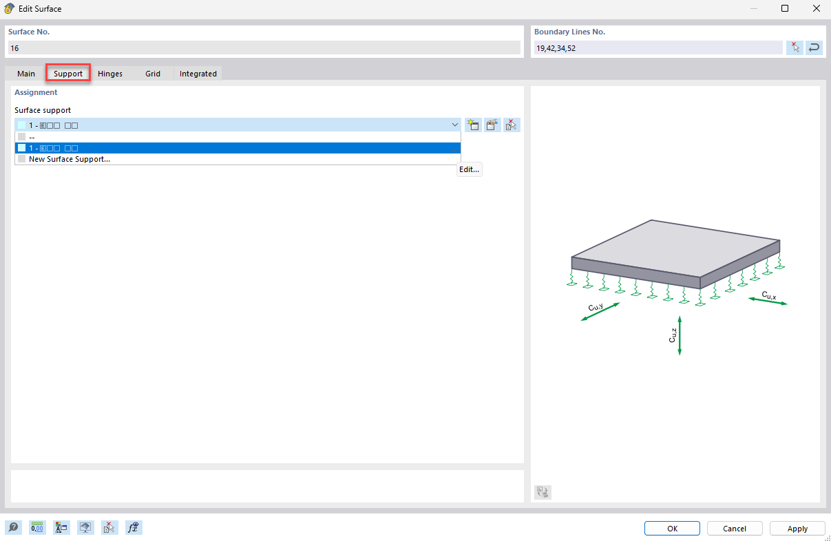Apply the surface changes
The width and height of the screenshot is (831, 541).
[x=797, y=528]
